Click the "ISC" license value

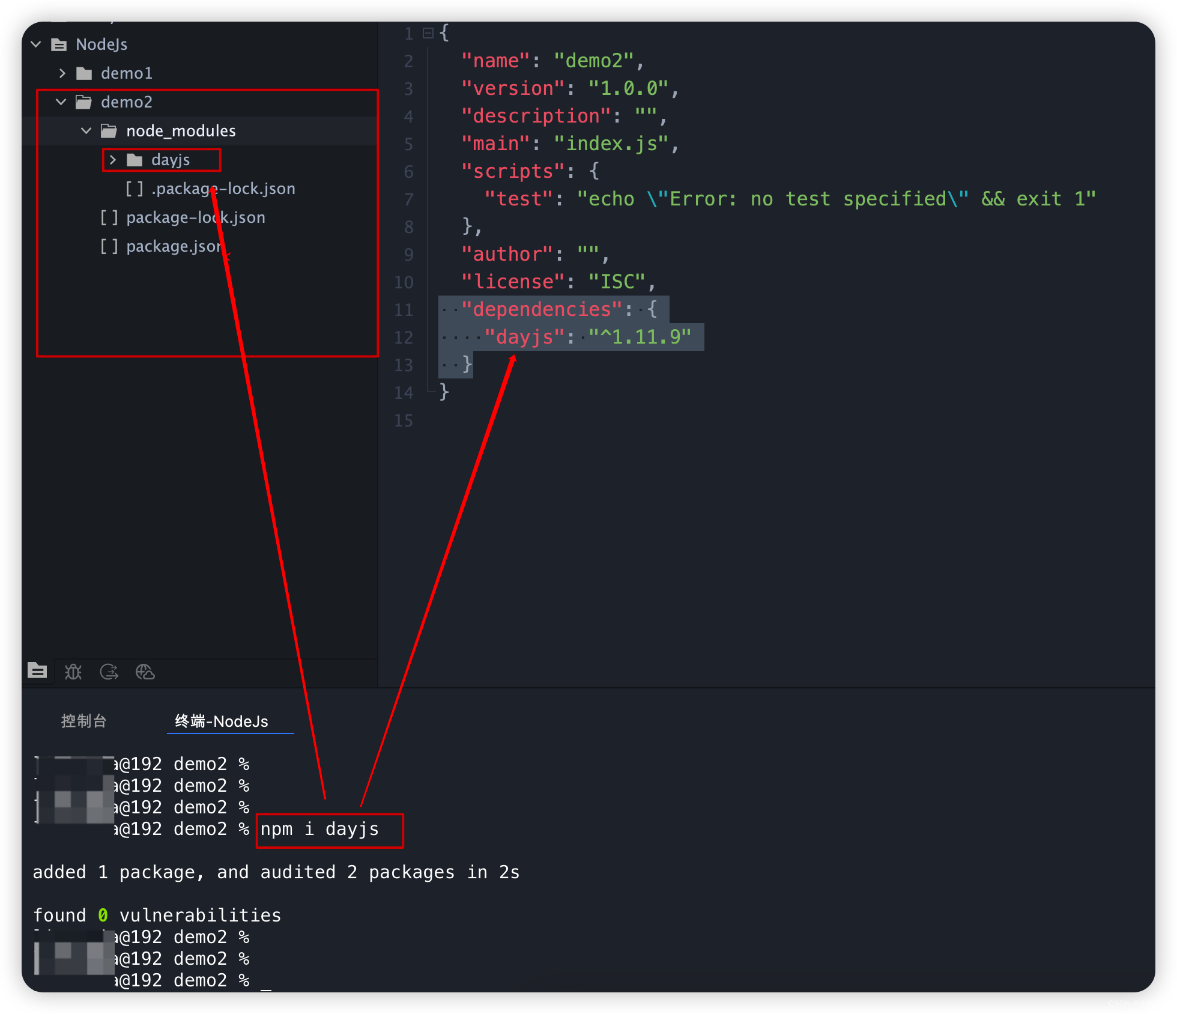click(x=617, y=282)
